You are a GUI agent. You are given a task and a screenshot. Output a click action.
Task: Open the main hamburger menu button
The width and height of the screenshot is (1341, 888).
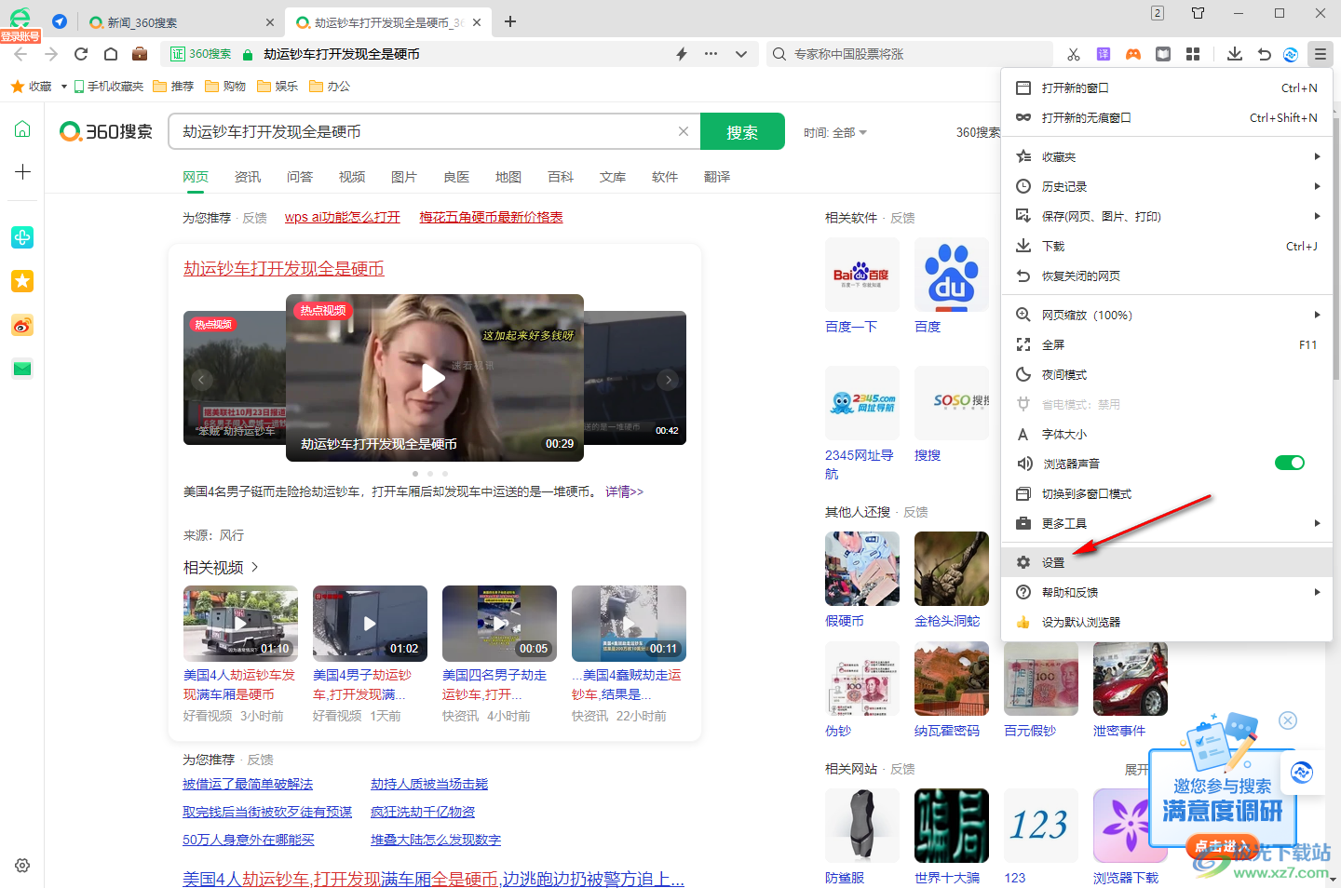[1321, 54]
